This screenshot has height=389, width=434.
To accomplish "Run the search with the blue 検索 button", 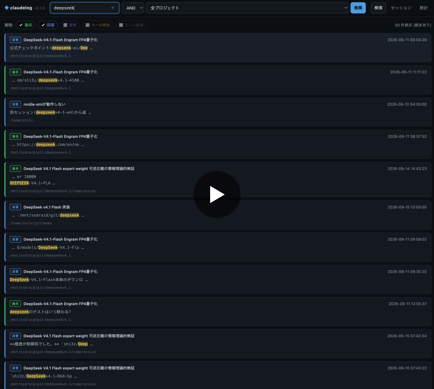I will [x=358, y=8].
